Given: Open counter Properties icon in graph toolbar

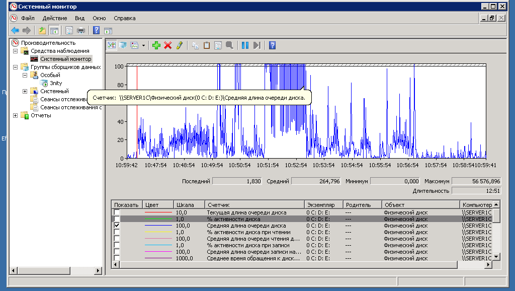Looking at the screenshot, I should coord(218,45).
